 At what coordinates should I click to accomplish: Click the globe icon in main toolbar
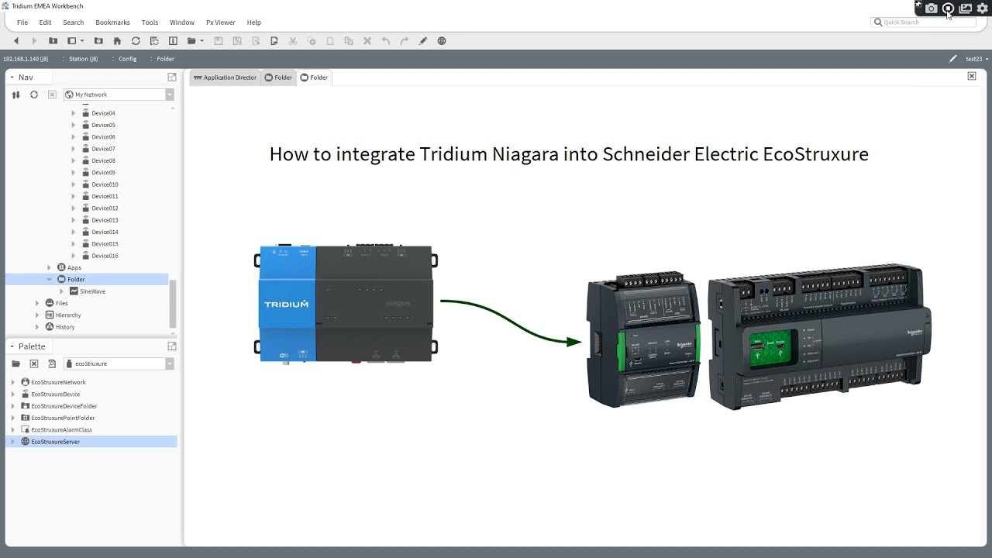tap(442, 41)
